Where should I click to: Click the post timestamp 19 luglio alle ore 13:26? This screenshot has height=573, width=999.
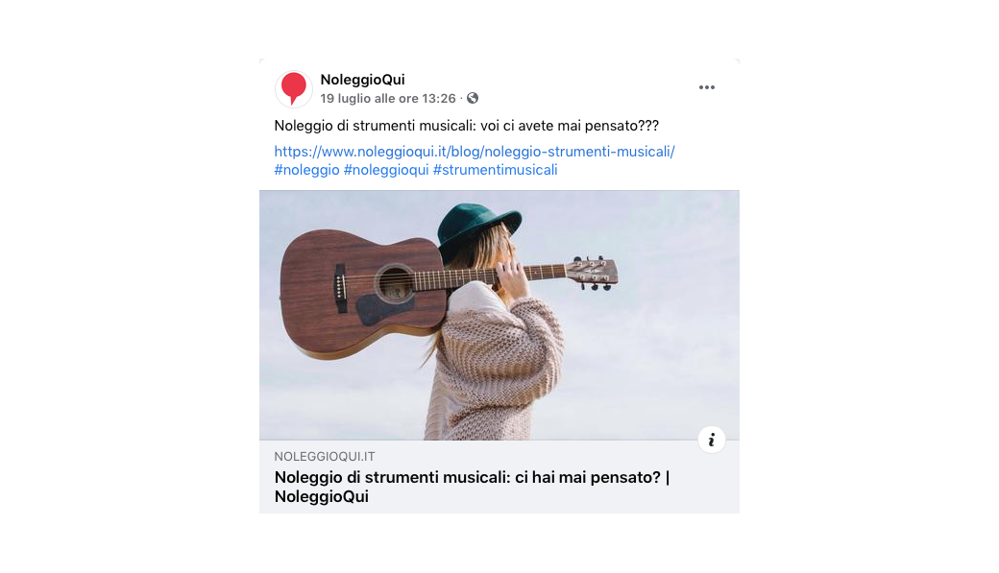388,98
